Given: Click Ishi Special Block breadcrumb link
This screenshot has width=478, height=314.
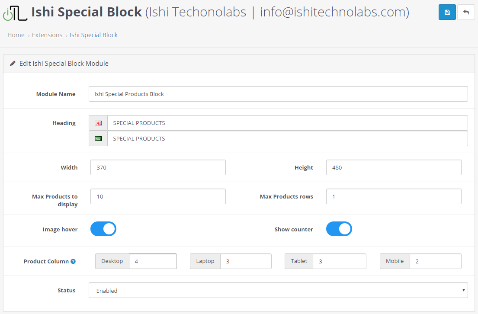Looking at the screenshot, I should point(93,35).
